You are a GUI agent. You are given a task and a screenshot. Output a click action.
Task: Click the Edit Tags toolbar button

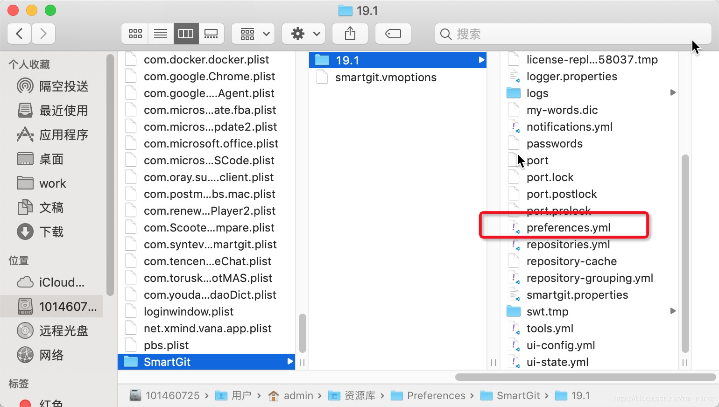pyautogui.click(x=393, y=34)
